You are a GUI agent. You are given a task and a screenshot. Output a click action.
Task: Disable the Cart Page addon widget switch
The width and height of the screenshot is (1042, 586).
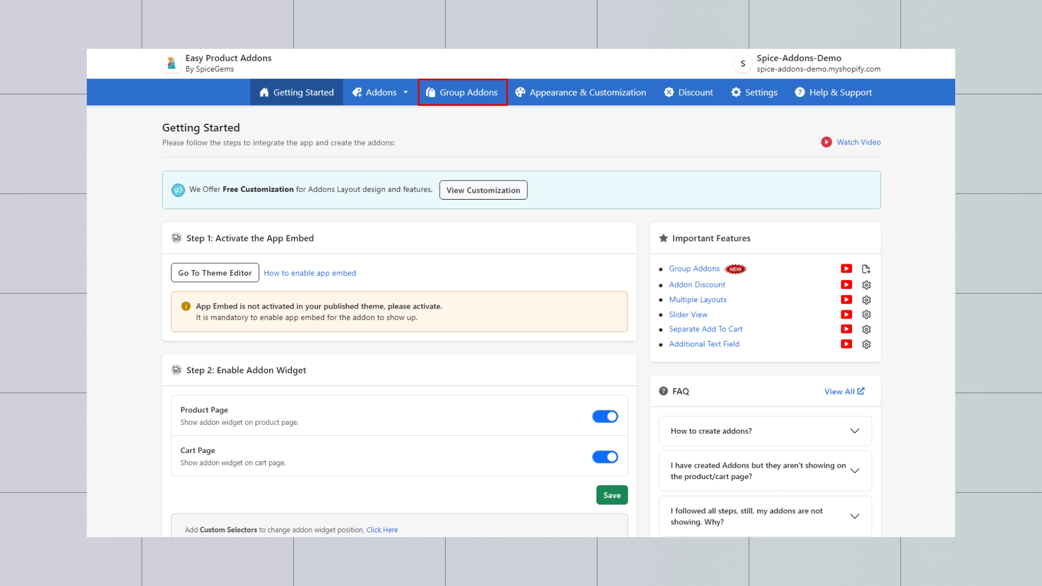[x=605, y=457]
